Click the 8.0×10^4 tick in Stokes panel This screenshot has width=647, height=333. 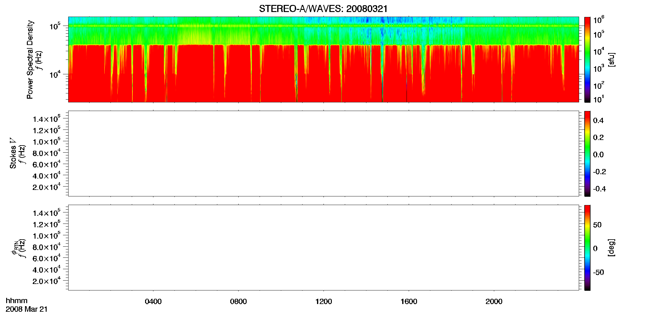point(47,153)
